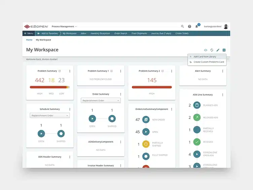The image size is (253, 190).
Task: Click the green Released ASN arrow icon
Action: [x=197, y=118]
